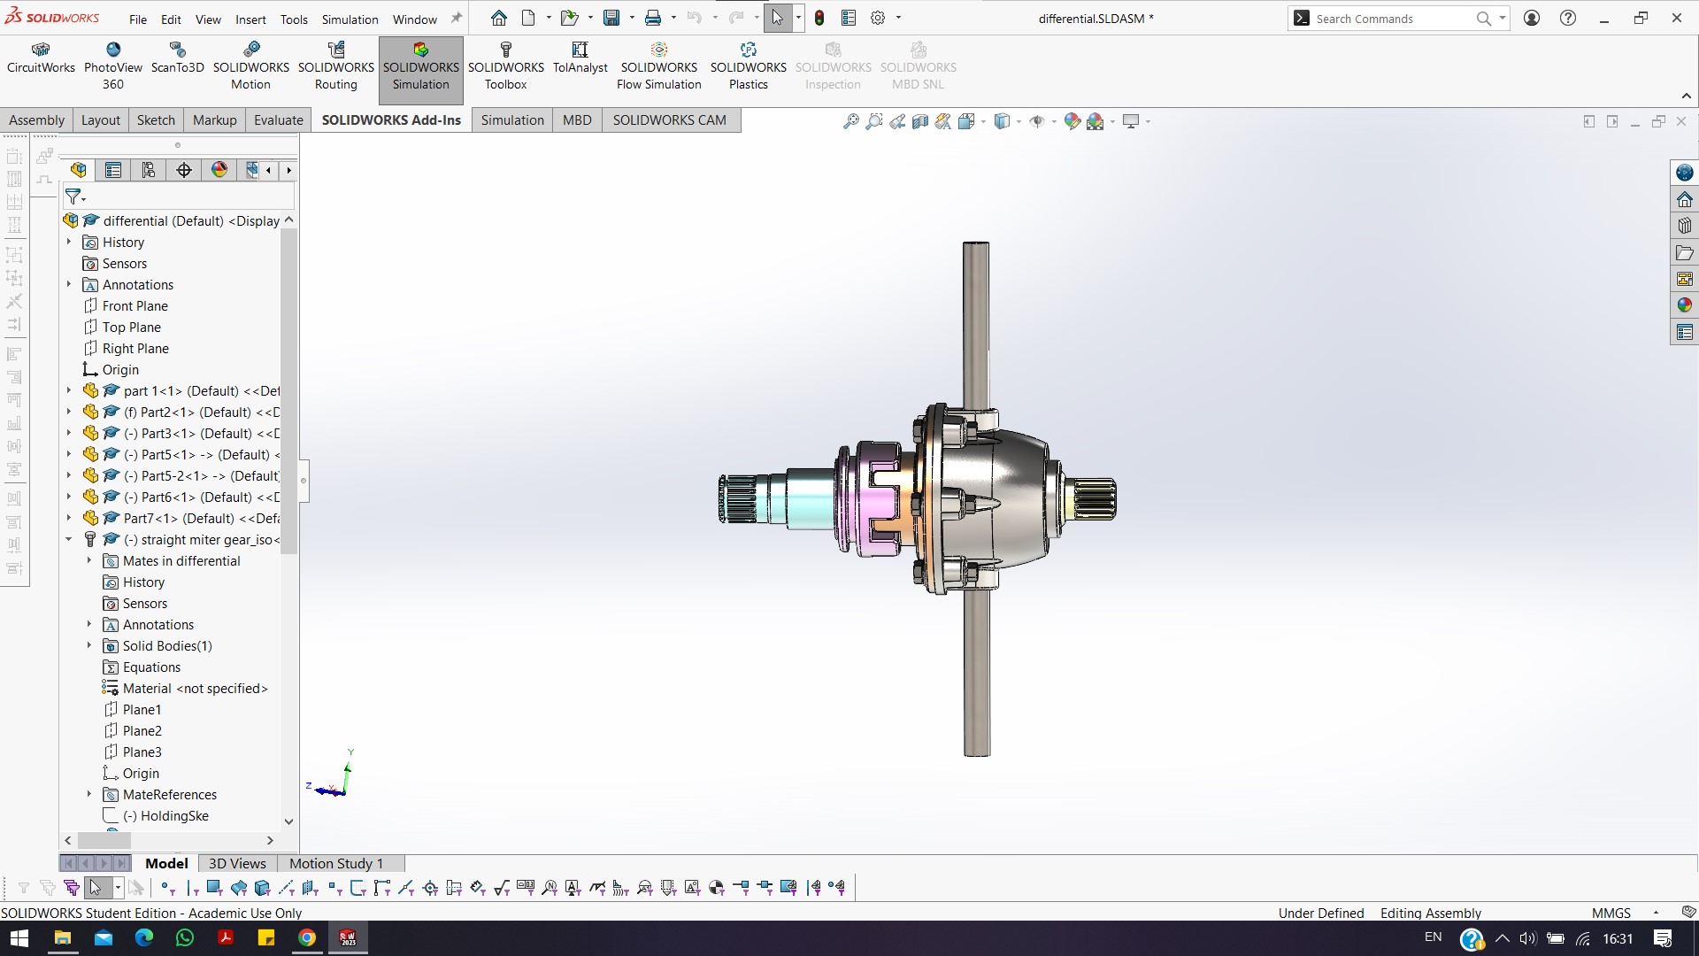The width and height of the screenshot is (1699, 956).
Task: Activate the Section View tool
Action: [920, 121]
